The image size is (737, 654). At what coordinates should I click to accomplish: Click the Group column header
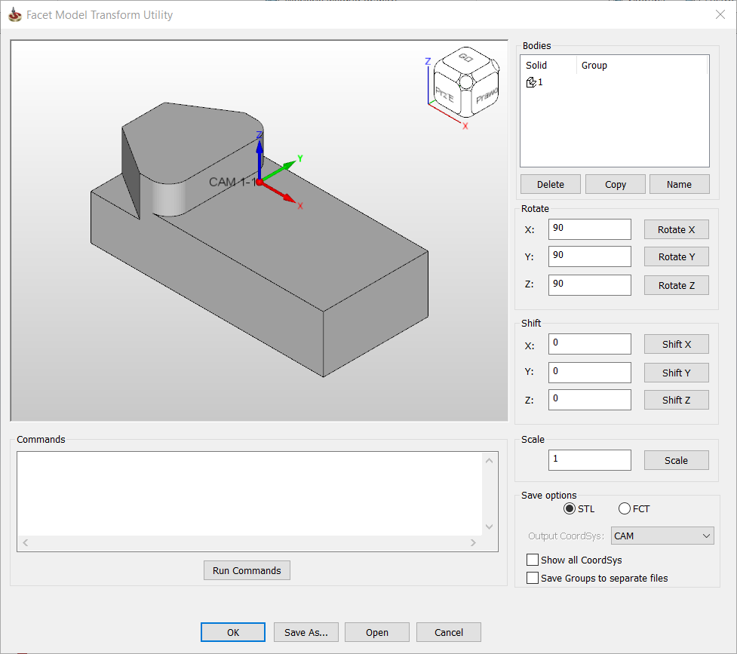coord(594,66)
